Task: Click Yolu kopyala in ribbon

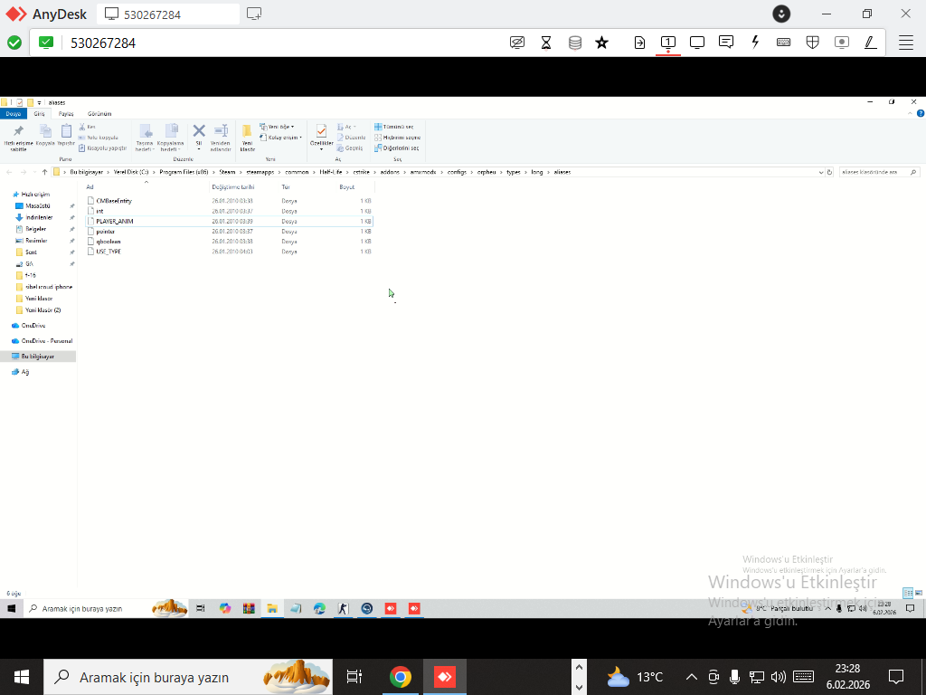Action: click(99, 138)
